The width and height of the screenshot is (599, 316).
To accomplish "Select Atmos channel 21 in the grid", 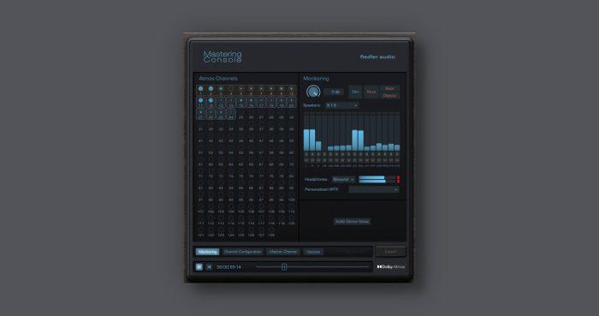I will coord(200,114).
